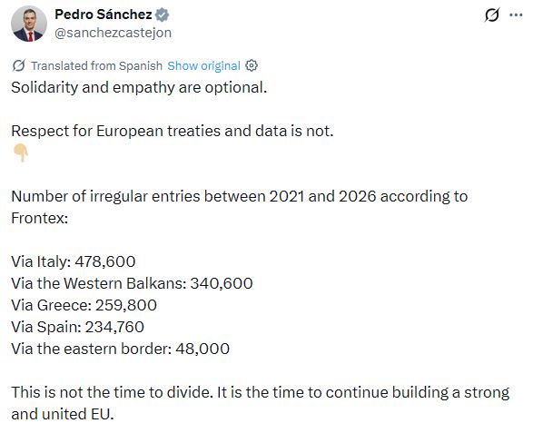
Task: Click the Grok translation icon beside Translated
Action: [x=19, y=65]
